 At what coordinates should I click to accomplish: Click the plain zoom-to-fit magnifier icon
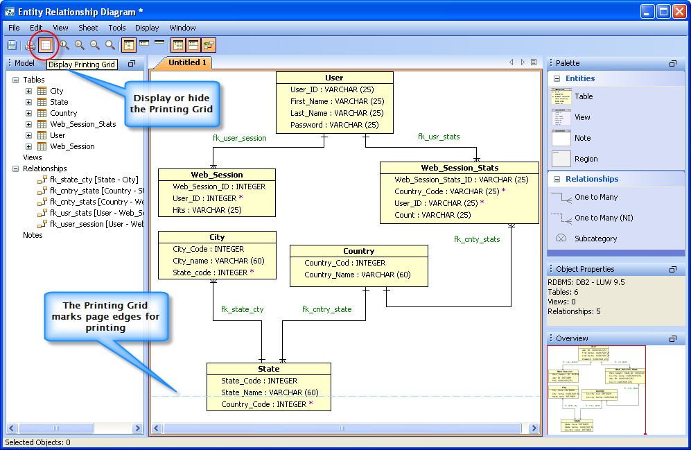[110, 45]
